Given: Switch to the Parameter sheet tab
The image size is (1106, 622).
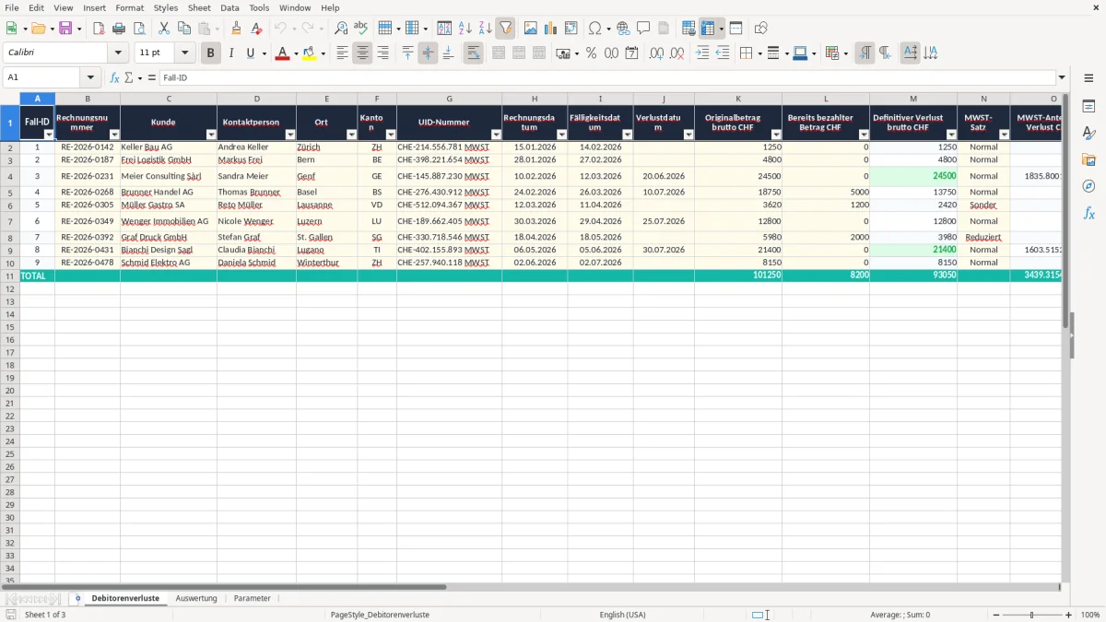Looking at the screenshot, I should (x=253, y=598).
